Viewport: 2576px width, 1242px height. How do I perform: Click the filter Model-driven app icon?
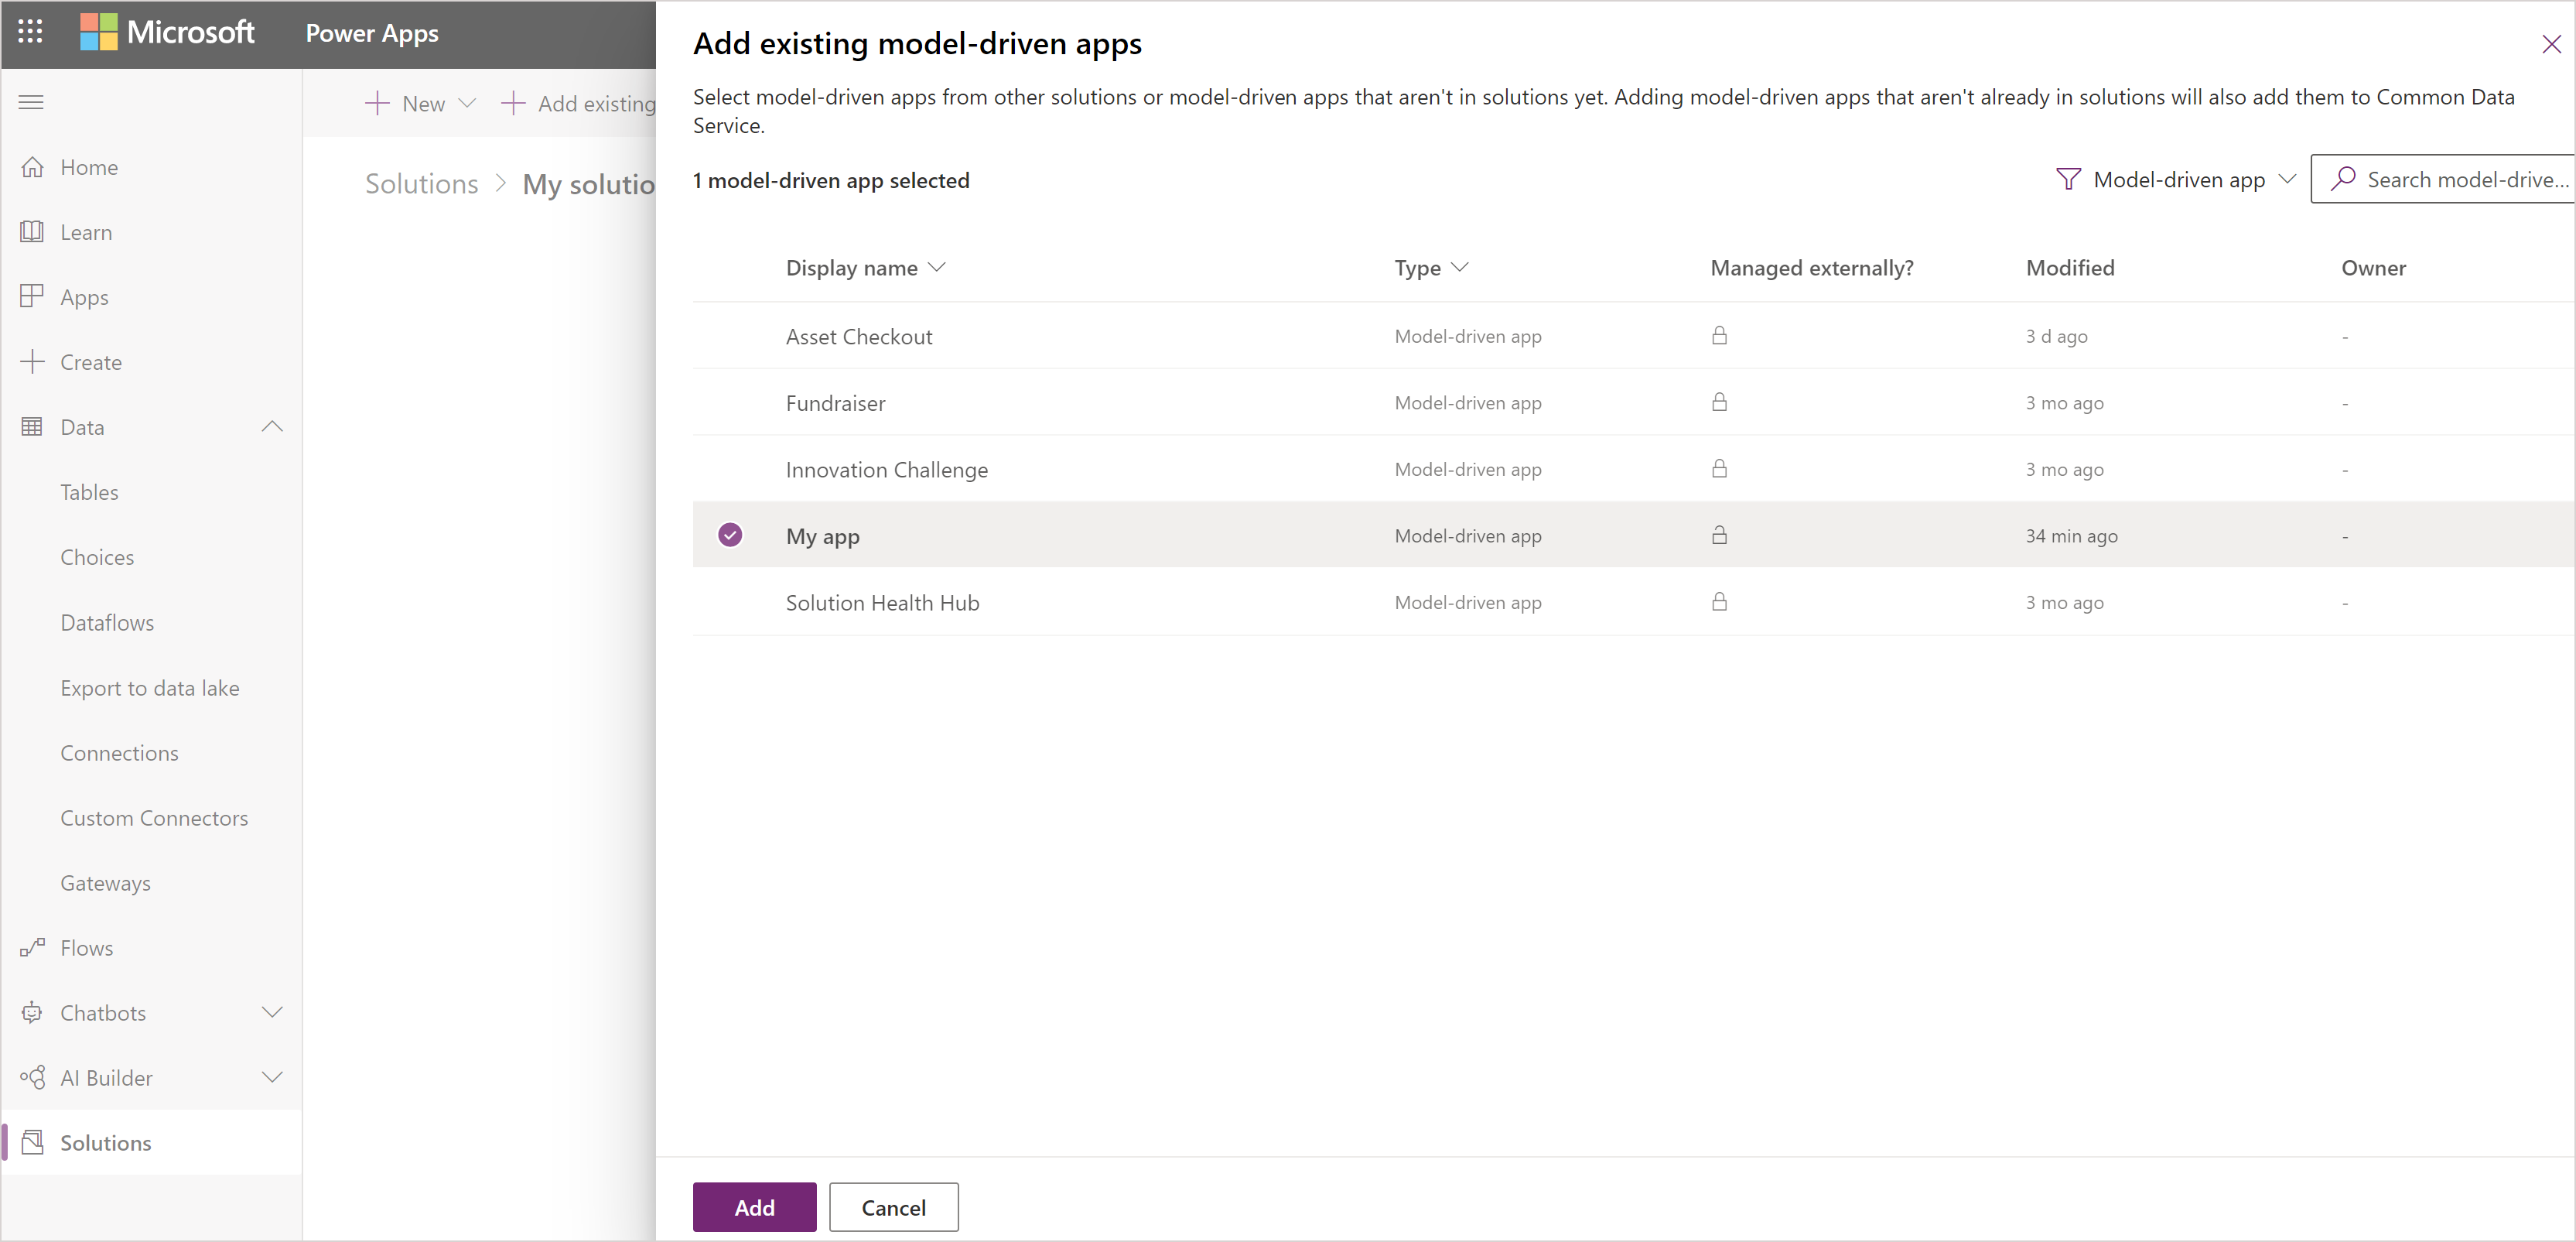[2069, 179]
